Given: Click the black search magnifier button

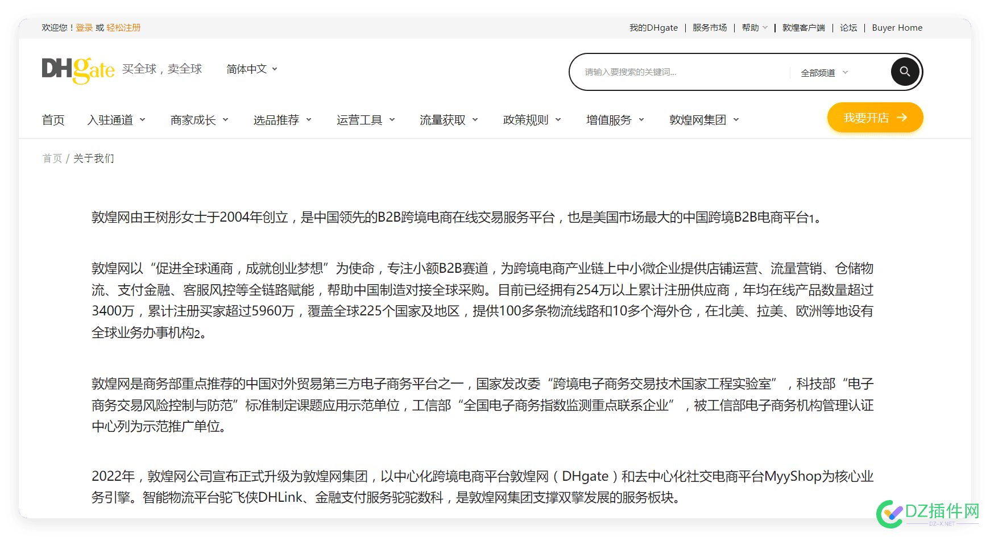Looking at the screenshot, I should 905,72.
